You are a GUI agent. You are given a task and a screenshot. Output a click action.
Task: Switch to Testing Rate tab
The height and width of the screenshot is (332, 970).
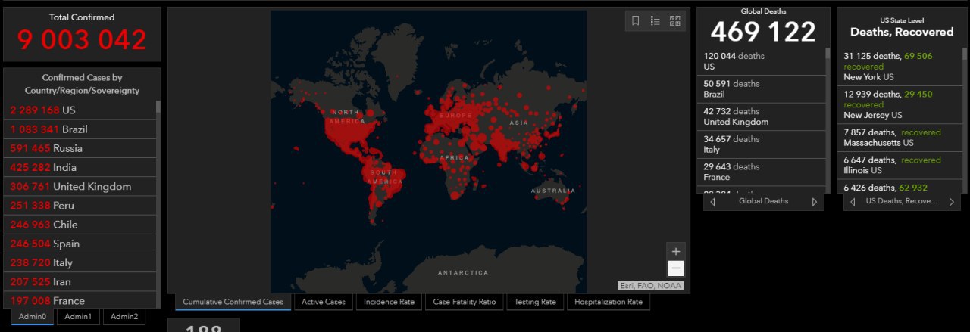pyautogui.click(x=535, y=302)
